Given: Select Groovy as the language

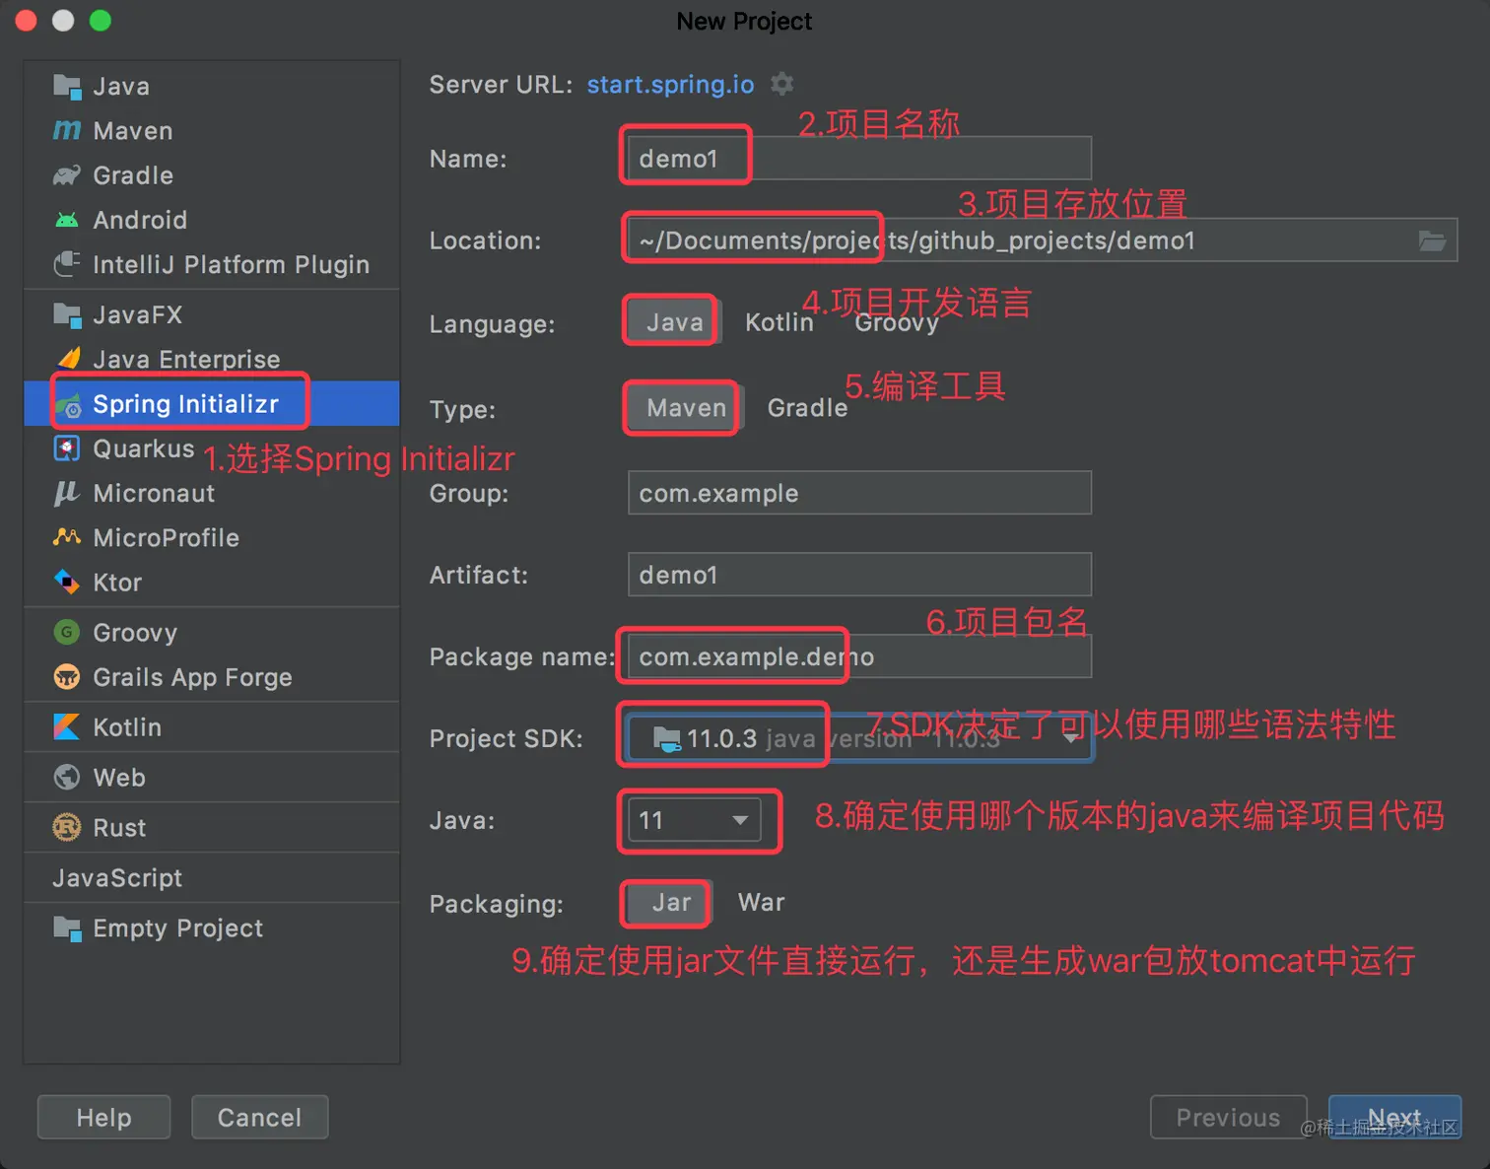Looking at the screenshot, I should tap(897, 322).
